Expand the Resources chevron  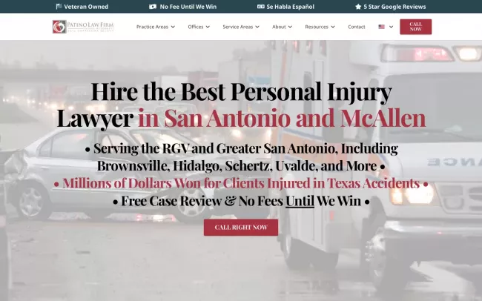point(333,27)
